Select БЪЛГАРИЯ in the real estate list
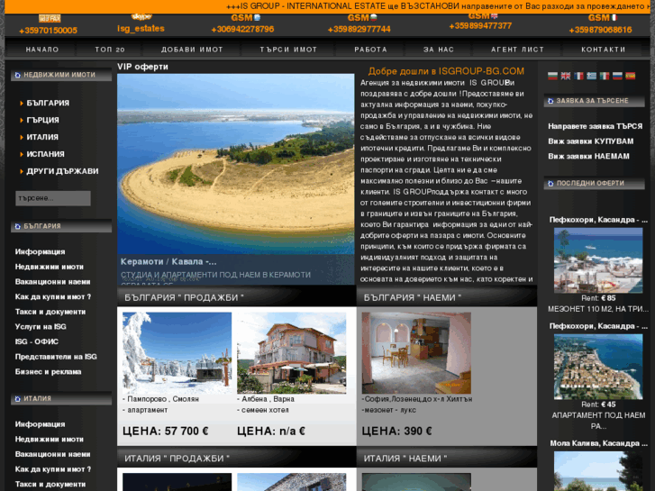The image size is (655, 491). 48,104
